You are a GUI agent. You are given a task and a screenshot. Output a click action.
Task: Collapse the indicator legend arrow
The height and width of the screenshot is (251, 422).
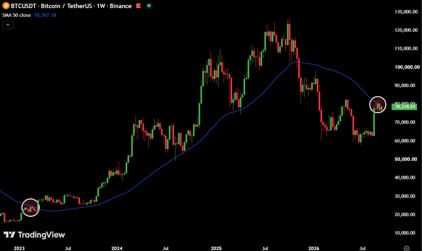[x=8, y=25]
